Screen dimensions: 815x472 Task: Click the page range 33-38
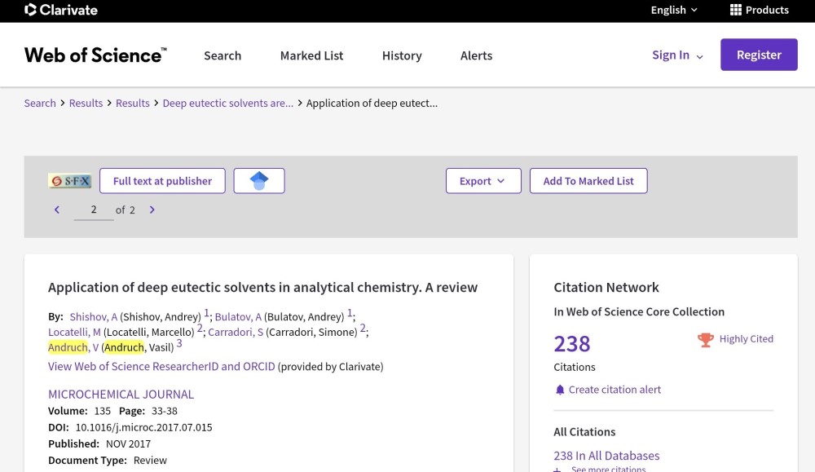point(165,411)
